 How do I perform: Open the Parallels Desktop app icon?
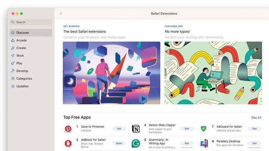[x=204, y=143]
